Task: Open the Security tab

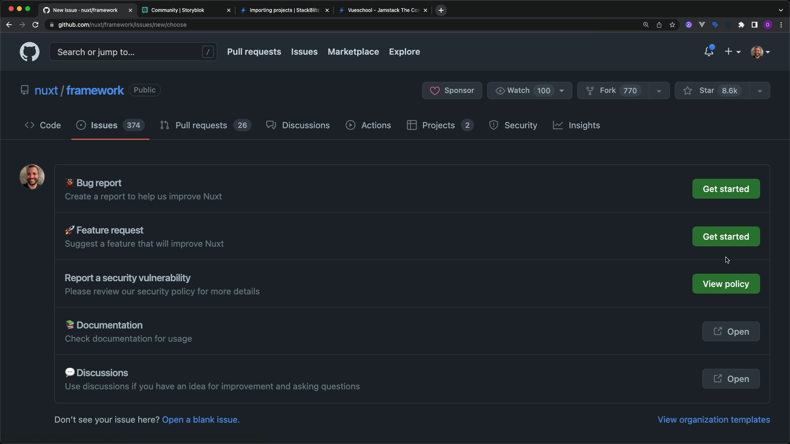Action: tap(513, 125)
